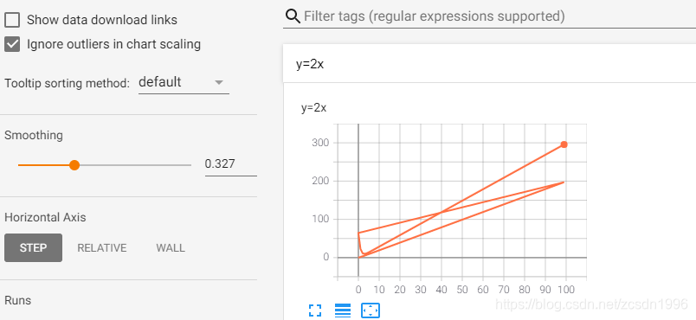This screenshot has height=320, width=696.
Task: Toggle y-axis log scale icon
Action: [x=342, y=310]
